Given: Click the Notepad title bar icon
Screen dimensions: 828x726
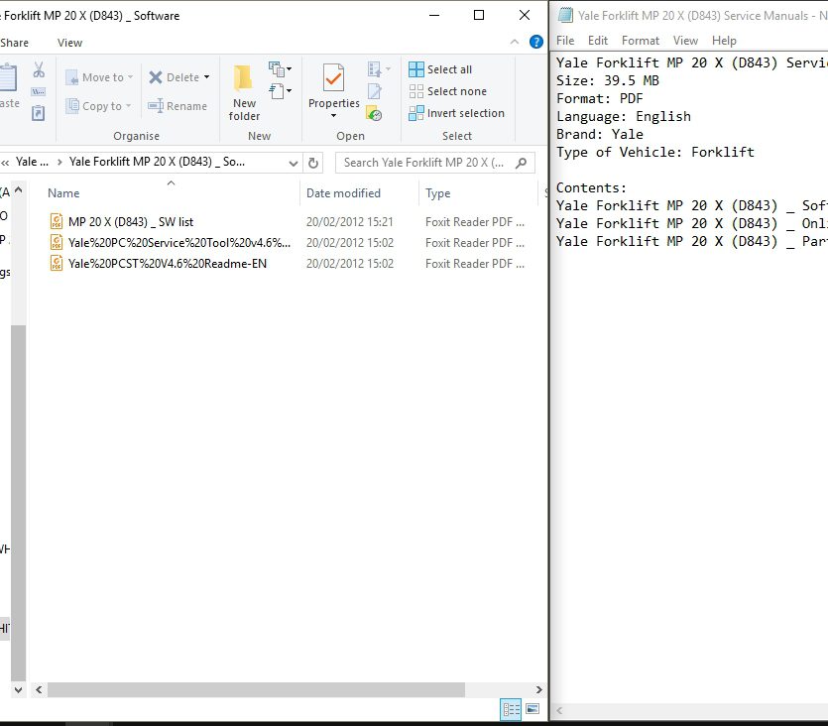Looking at the screenshot, I should [565, 15].
